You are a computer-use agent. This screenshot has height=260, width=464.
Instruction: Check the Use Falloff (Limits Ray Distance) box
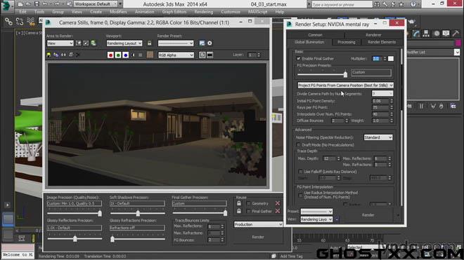pyautogui.click(x=301, y=172)
